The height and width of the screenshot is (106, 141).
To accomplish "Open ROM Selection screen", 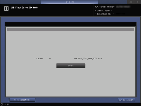I will pos(126,100).
